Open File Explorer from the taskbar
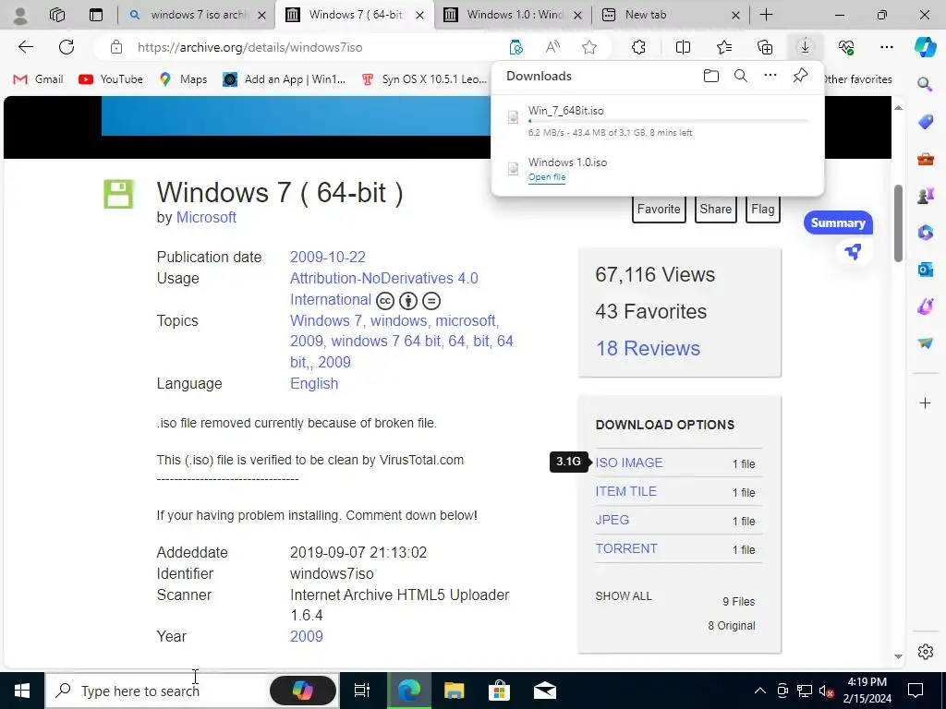The height and width of the screenshot is (709, 946). tap(454, 691)
